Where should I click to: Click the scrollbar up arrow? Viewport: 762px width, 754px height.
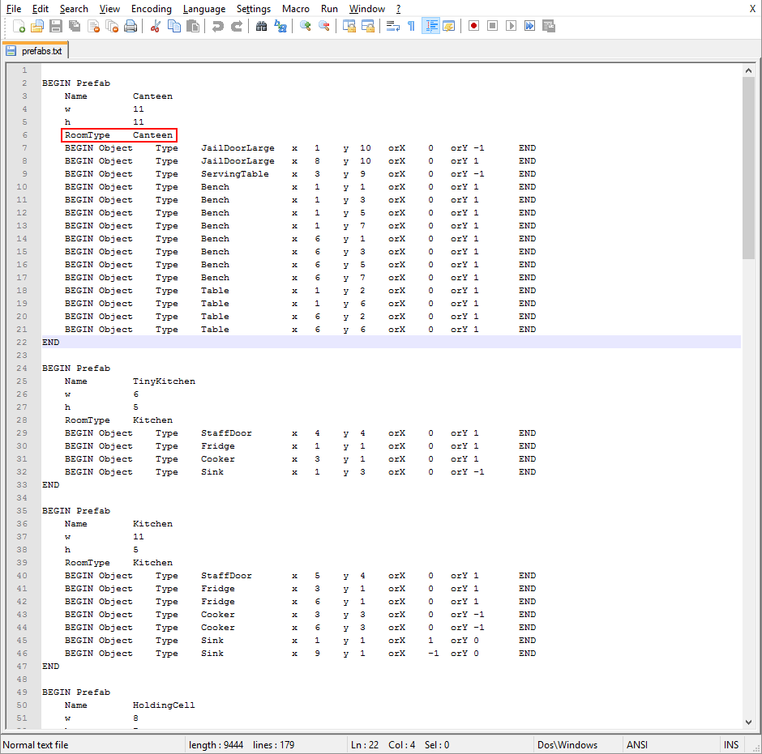pyautogui.click(x=748, y=70)
